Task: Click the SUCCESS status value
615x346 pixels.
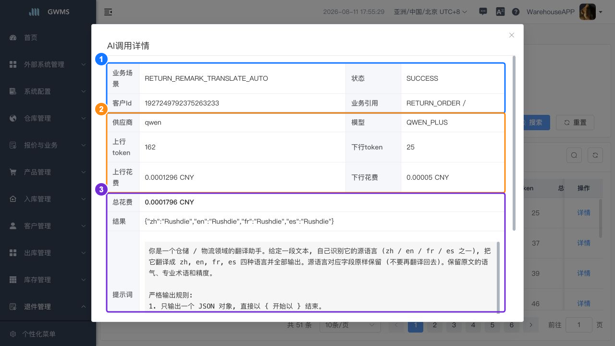Action: coord(422,78)
